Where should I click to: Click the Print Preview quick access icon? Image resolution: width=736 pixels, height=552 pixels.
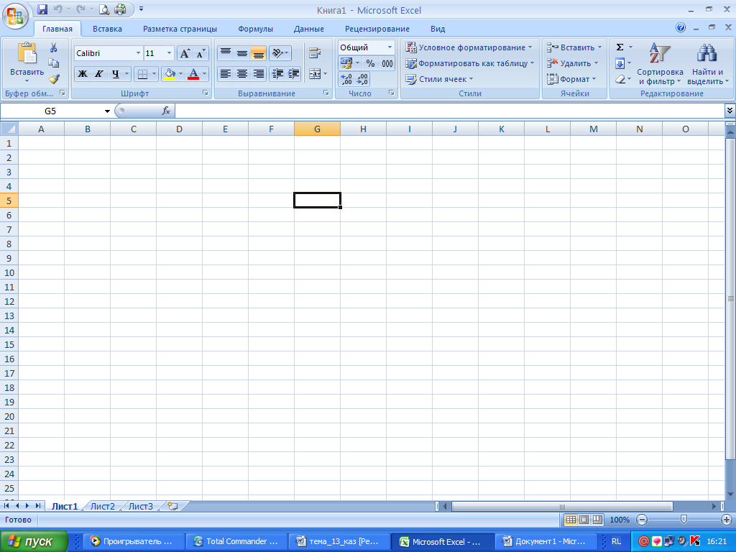103,9
